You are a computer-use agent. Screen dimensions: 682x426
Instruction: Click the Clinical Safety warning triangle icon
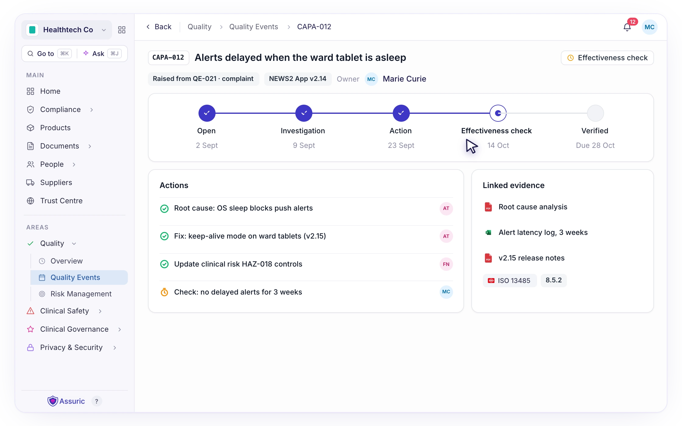[30, 311]
